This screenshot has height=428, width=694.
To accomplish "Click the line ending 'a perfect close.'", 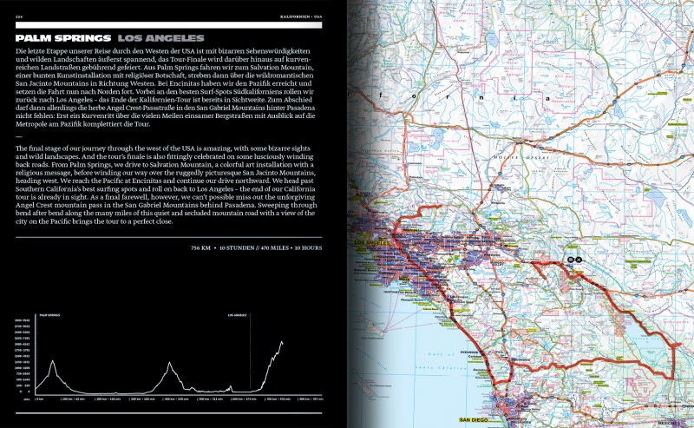I will coord(94,221).
